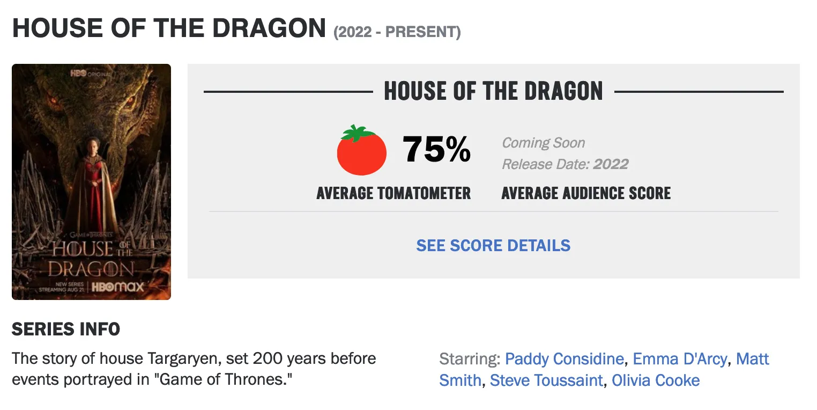Click the Coming Soon audience text

(x=543, y=143)
